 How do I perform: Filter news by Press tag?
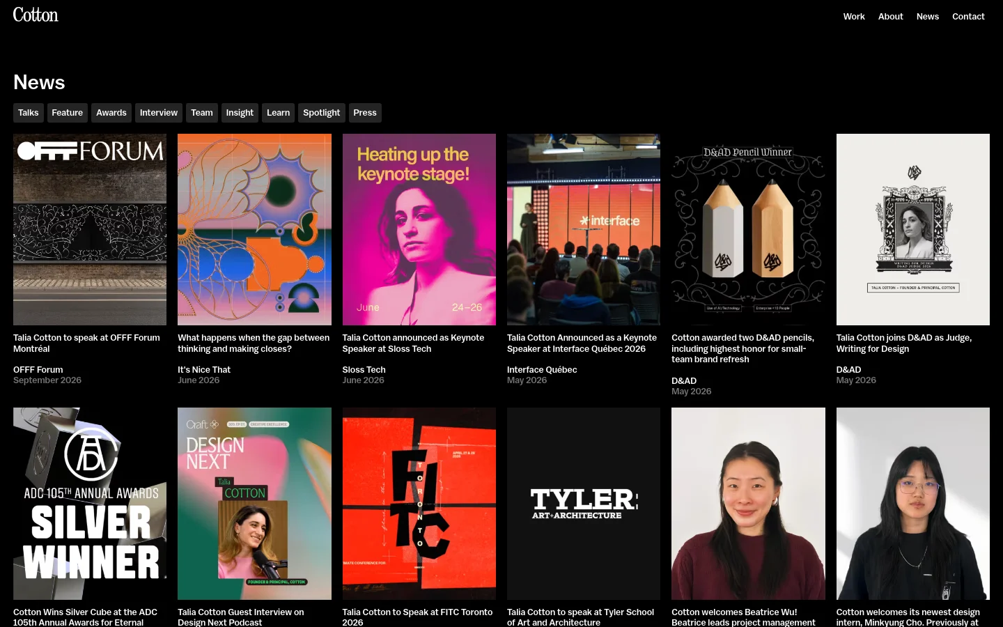[x=365, y=113]
